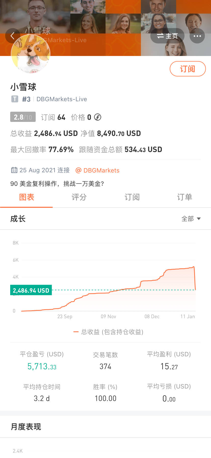Viewport: 211px width, 458px height.
Task: Tap the currency symbol next to 价格
Action: click(x=98, y=117)
